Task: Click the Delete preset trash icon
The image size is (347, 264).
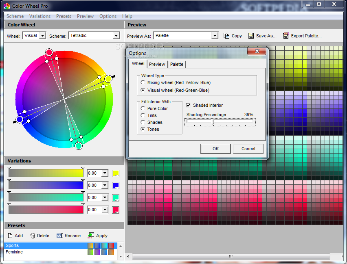Action: pyautogui.click(x=33, y=236)
